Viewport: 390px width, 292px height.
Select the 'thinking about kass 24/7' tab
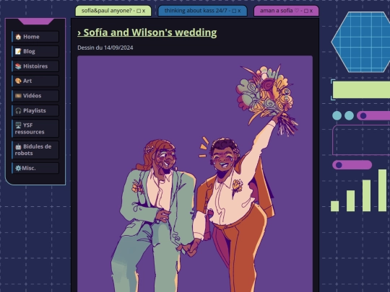(202, 11)
